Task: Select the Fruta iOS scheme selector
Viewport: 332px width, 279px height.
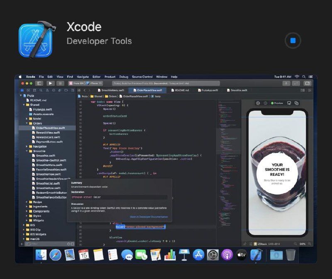Action: [76, 83]
